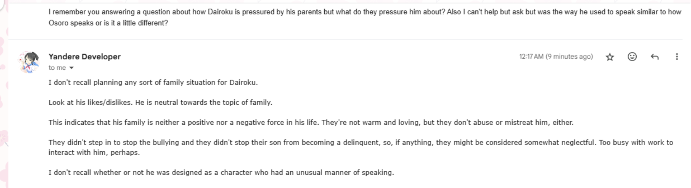Click the word 'Dairoku' in the reply's first line
The width and height of the screenshot is (691, 188).
242,82
